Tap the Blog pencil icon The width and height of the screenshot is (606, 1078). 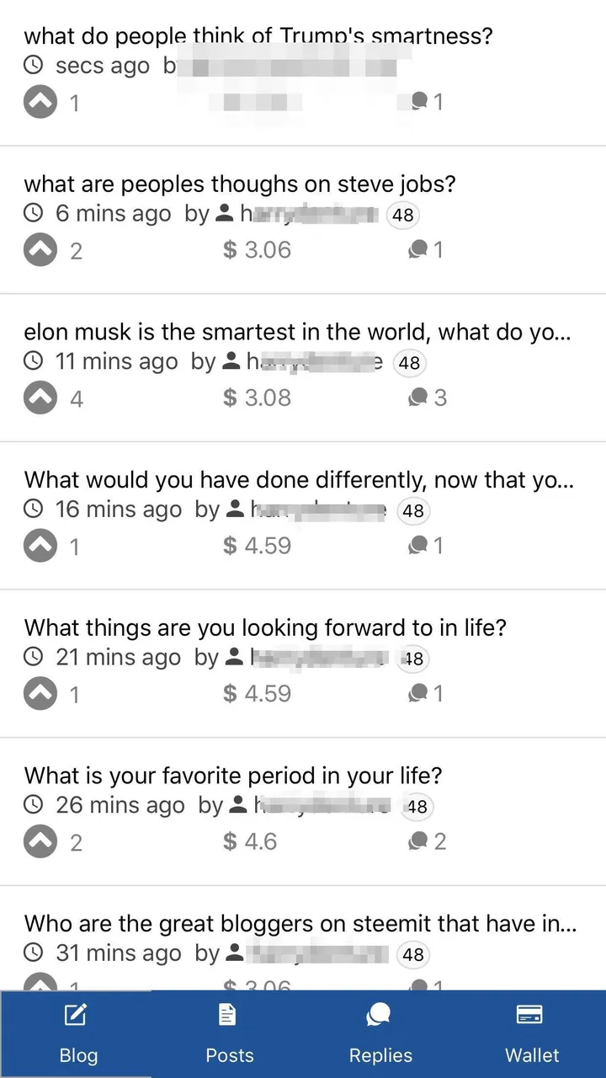click(x=76, y=1016)
